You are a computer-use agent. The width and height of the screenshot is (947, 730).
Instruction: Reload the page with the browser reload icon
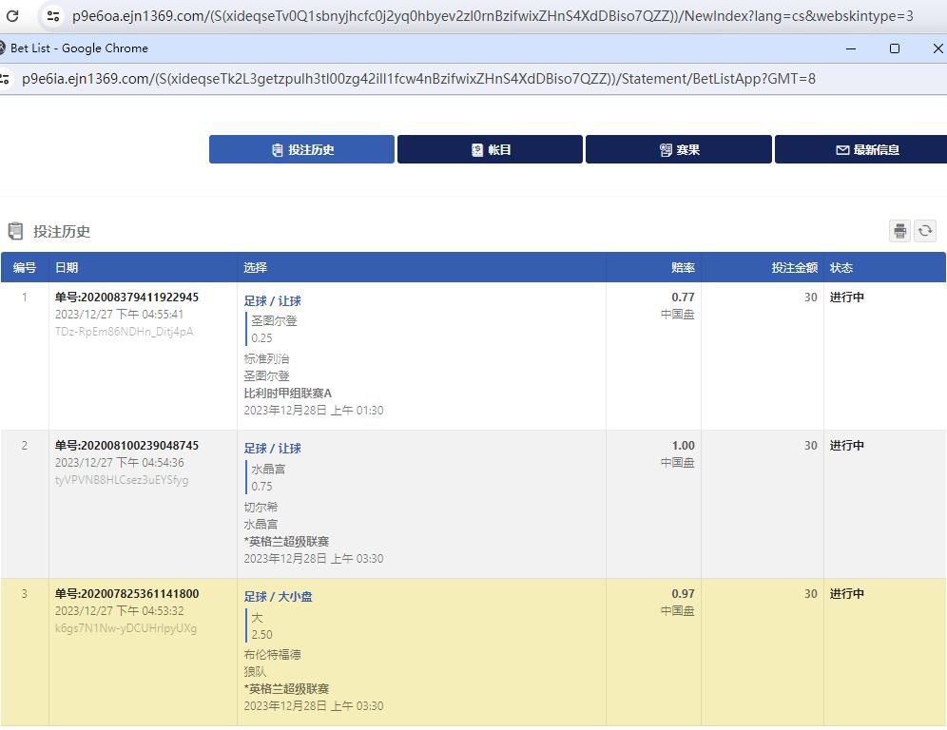coord(13,16)
